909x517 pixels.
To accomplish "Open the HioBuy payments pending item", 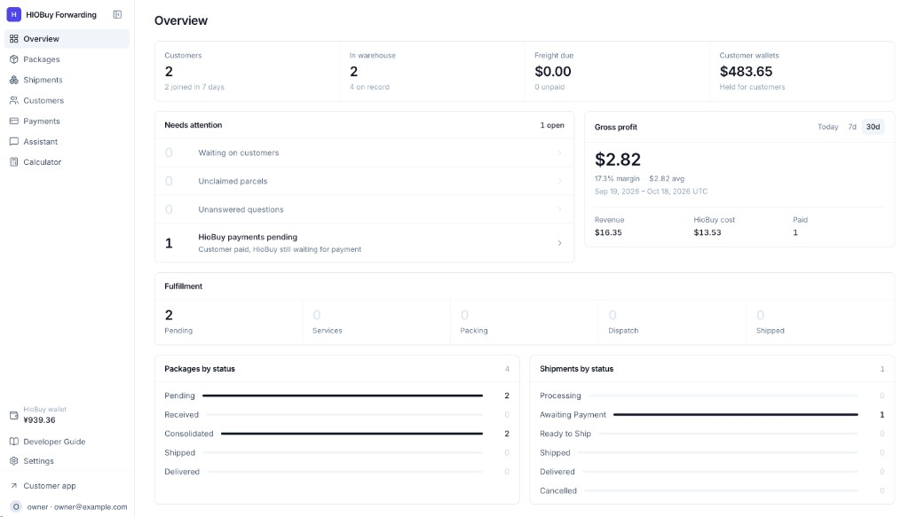I will 365,243.
